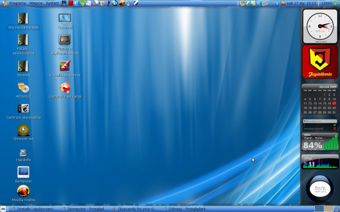The image size is (340, 212).
Task: Click the wlan 84% signal screenlet
Action: pyautogui.click(x=320, y=142)
